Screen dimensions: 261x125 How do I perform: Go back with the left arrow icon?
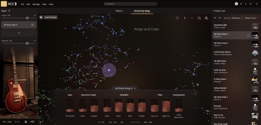[x=185, y=18]
